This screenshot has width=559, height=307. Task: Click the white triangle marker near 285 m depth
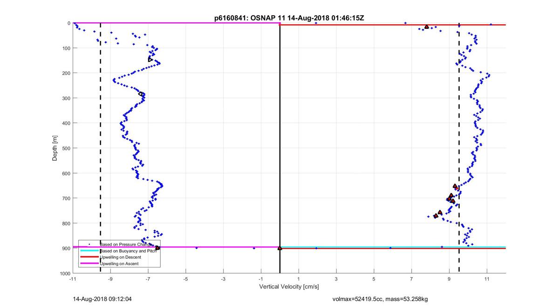click(141, 94)
